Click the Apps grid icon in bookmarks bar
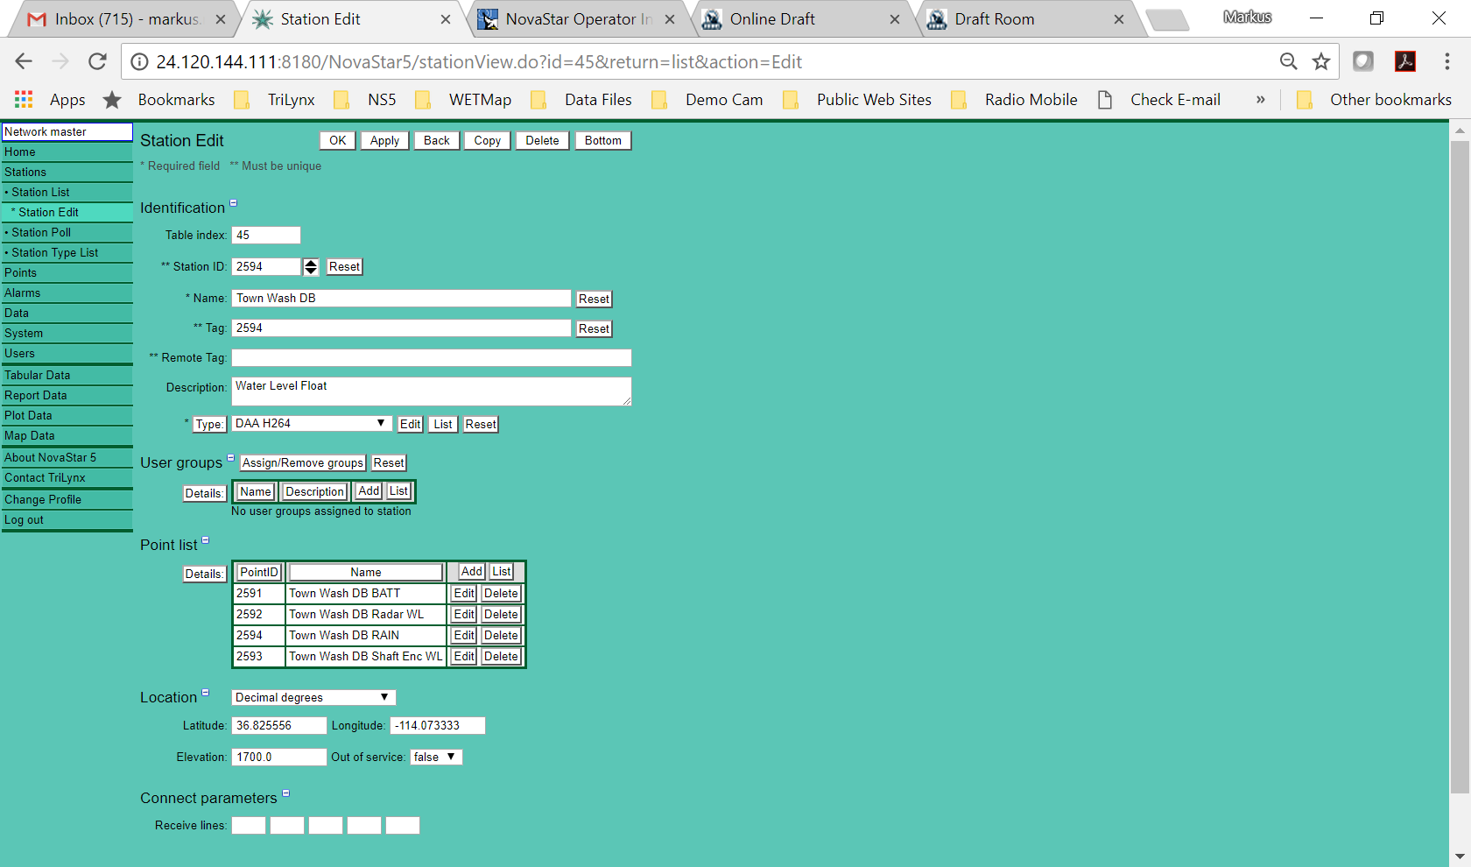The image size is (1471, 867). [x=24, y=100]
